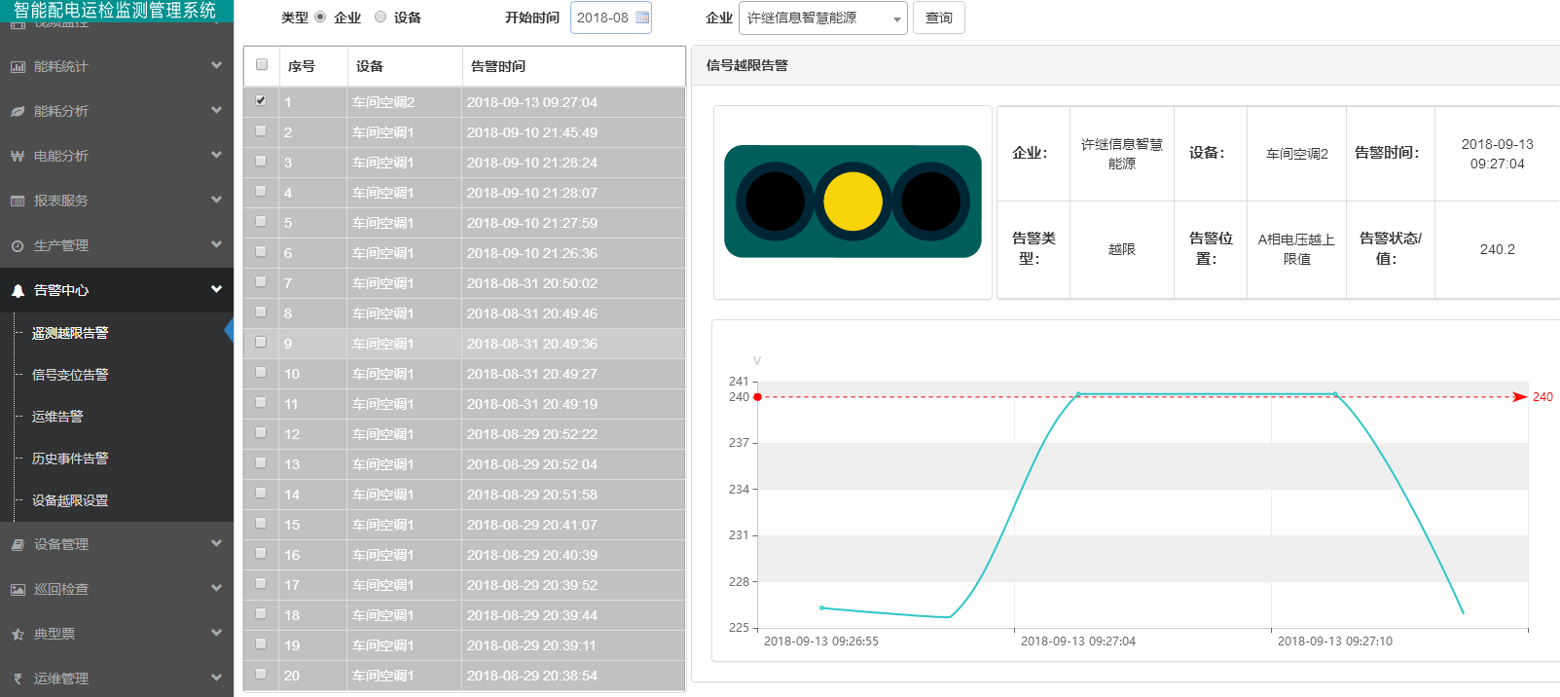Click the report icon beside 报表服务

coord(18,202)
